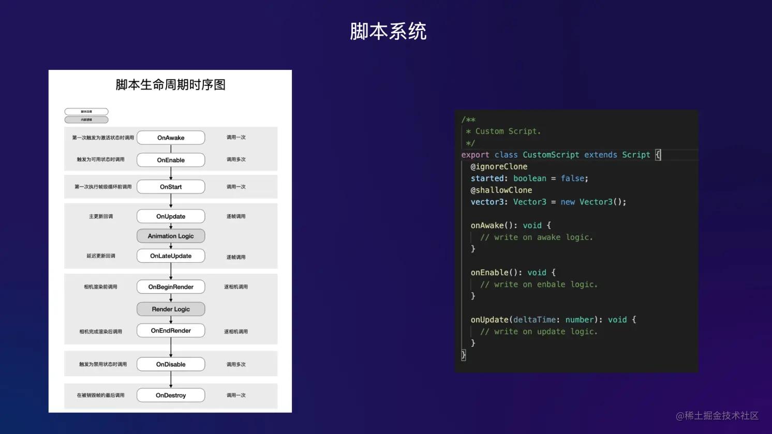Click the onUpdate(deltaTime: number) code line
772x434 pixels.
pyautogui.click(x=553, y=320)
